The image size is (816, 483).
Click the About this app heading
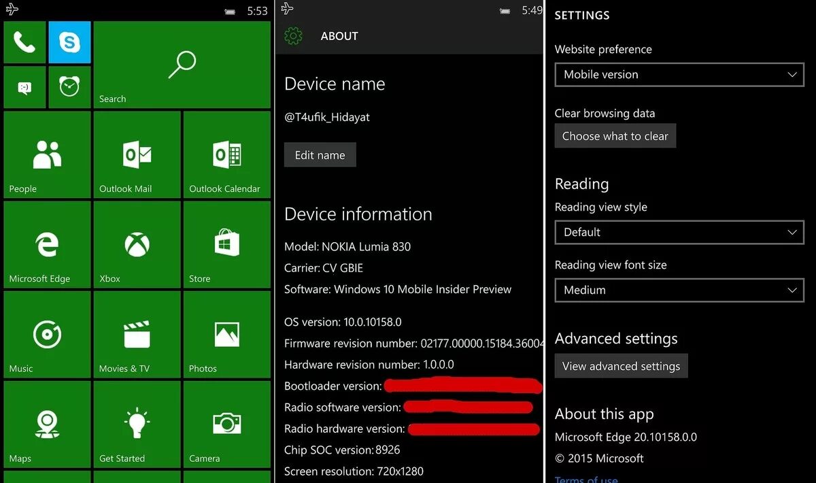click(x=605, y=414)
